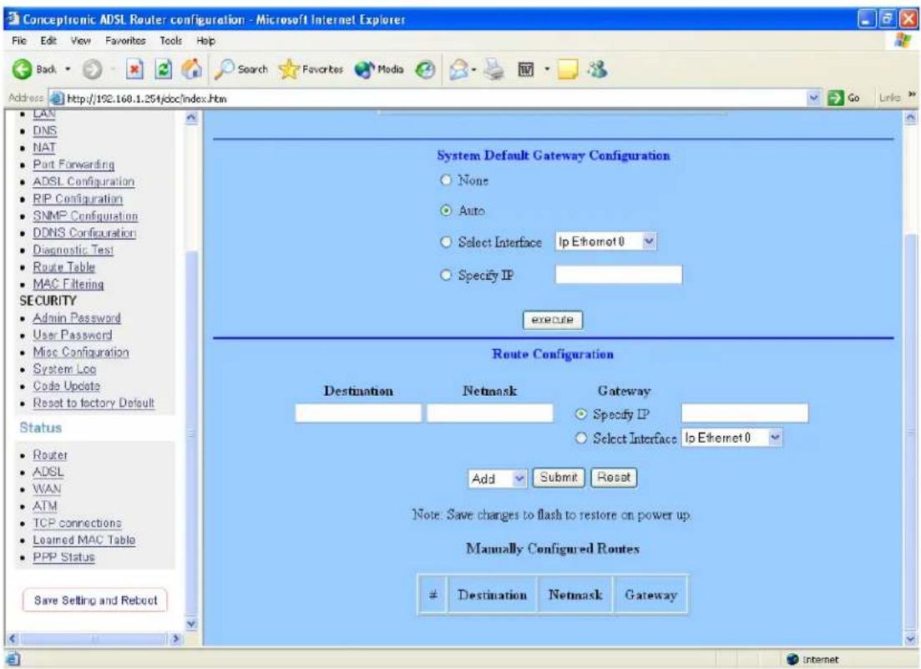Expand the address bar URL dropdown arrow
Image resolution: width=921 pixels, height=669 pixels.
(813, 98)
